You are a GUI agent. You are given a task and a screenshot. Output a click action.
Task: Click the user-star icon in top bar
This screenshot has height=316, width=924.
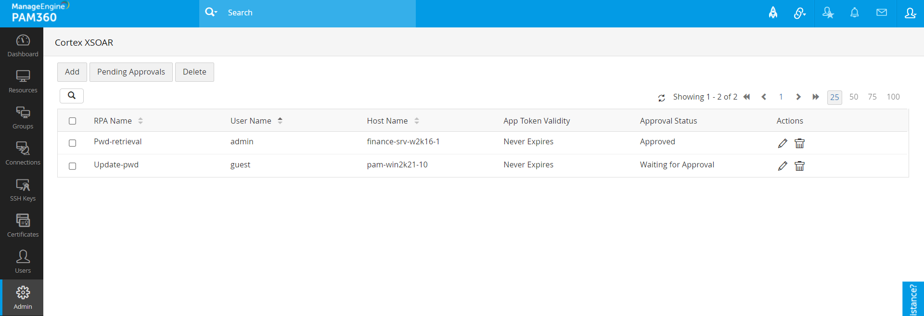(828, 13)
